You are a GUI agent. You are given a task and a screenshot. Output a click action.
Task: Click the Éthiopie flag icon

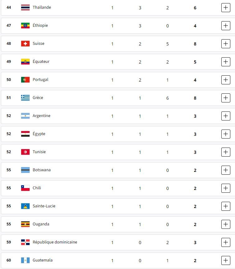tap(25, 26)
